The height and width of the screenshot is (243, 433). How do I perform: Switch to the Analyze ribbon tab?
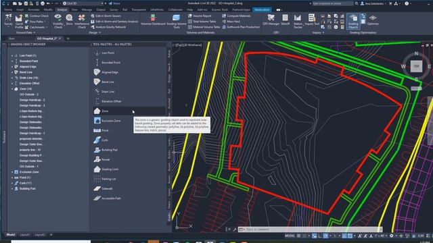pyautogui.click(x=62, y=9)
